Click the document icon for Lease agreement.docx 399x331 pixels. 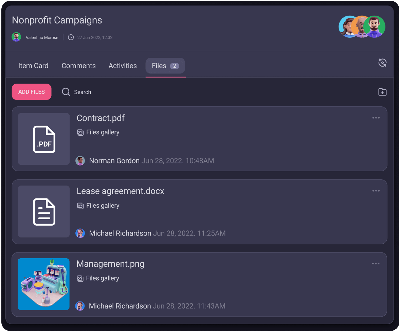click(44, 212)
